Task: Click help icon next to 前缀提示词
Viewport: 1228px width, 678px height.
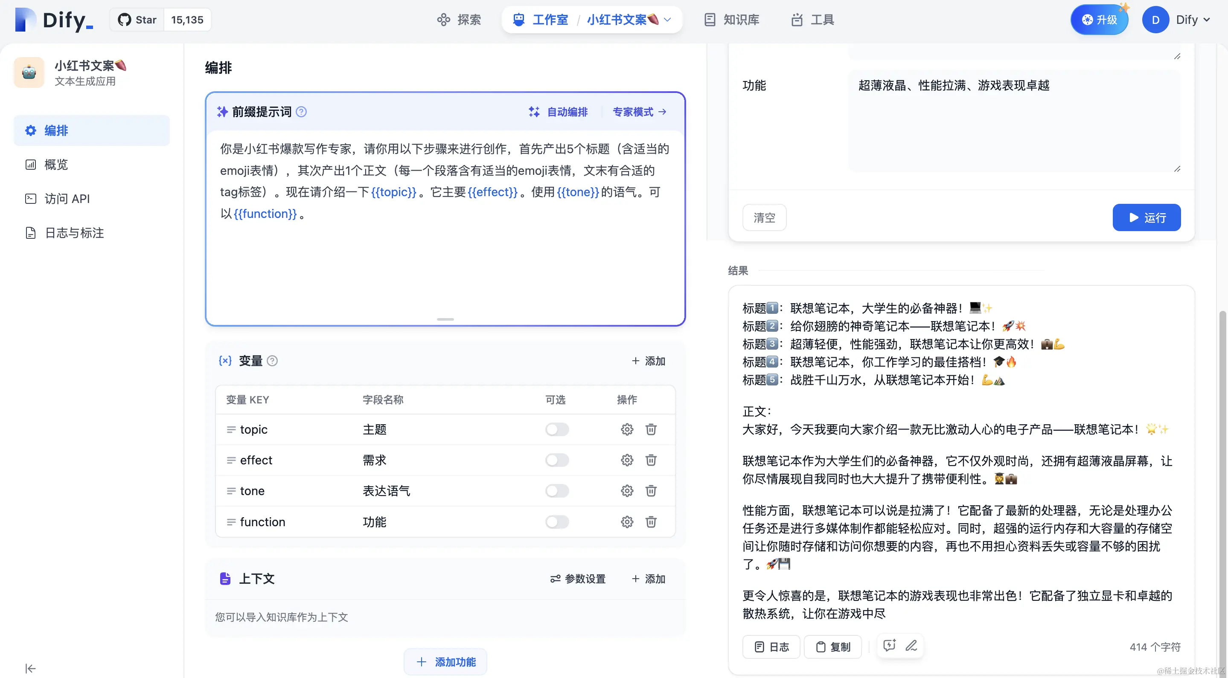Action: pyautogui.click(x=301, y=112)
